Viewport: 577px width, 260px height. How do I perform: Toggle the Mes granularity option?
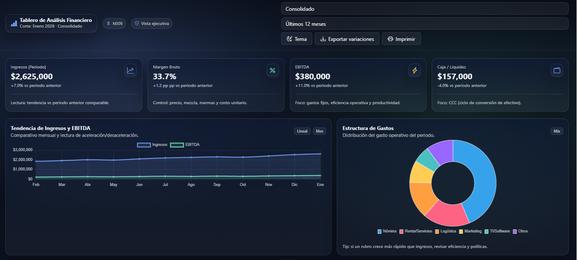click(320, 131)
